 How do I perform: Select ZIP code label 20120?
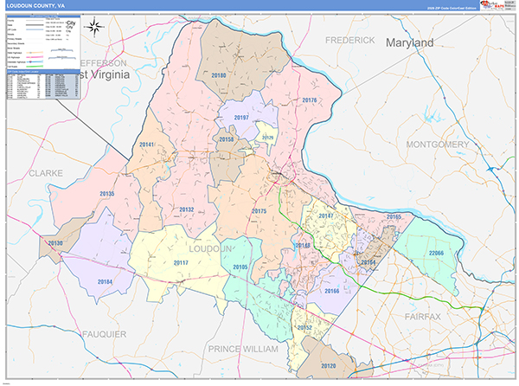[329, 366]
